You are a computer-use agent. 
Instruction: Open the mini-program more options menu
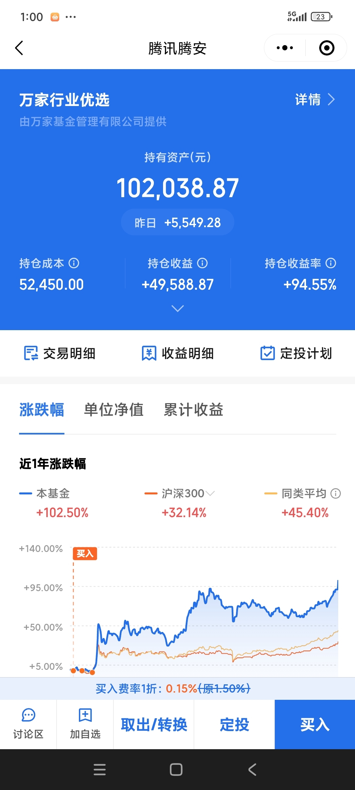pos(285,48)
